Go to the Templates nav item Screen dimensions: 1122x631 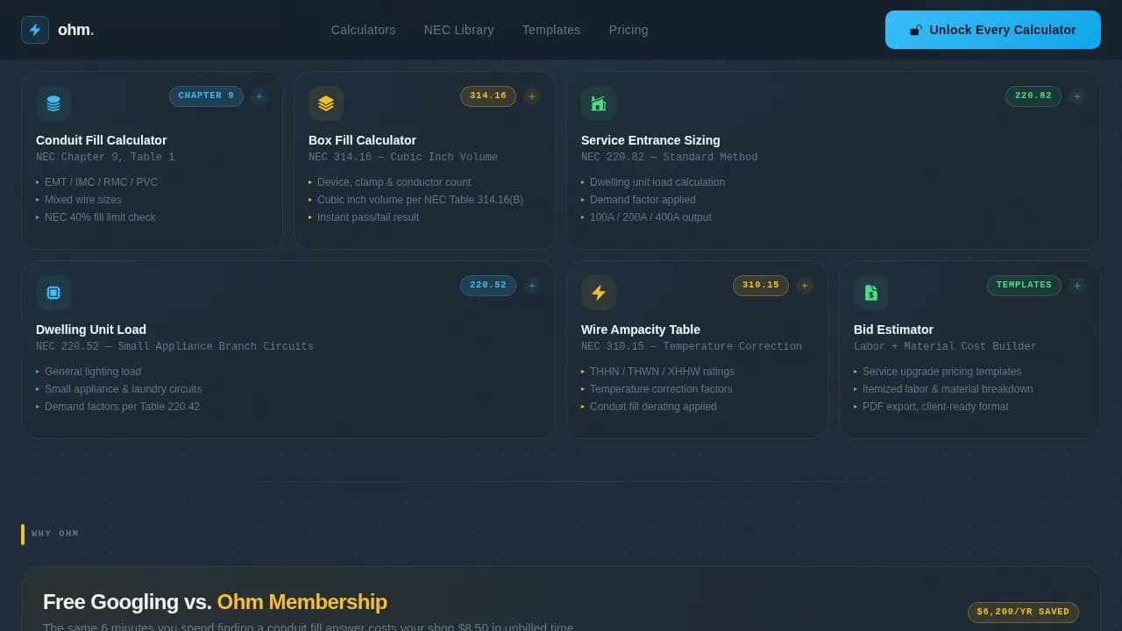551,30
